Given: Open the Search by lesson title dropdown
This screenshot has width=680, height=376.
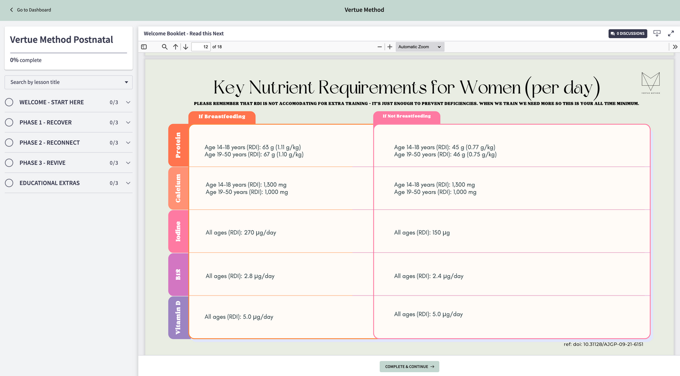Looking at the screenshot, I should pyautogui.click(x=68, y=82).
